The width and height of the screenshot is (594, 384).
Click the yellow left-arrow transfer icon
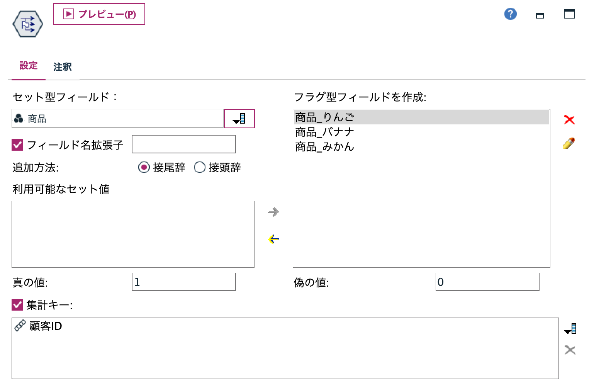point(273,239)
